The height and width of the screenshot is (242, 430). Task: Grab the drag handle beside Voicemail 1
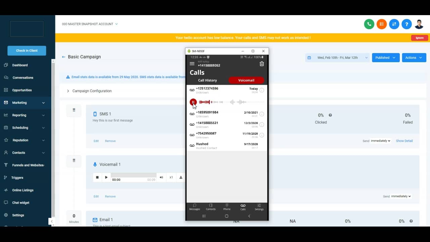(74, 161)
